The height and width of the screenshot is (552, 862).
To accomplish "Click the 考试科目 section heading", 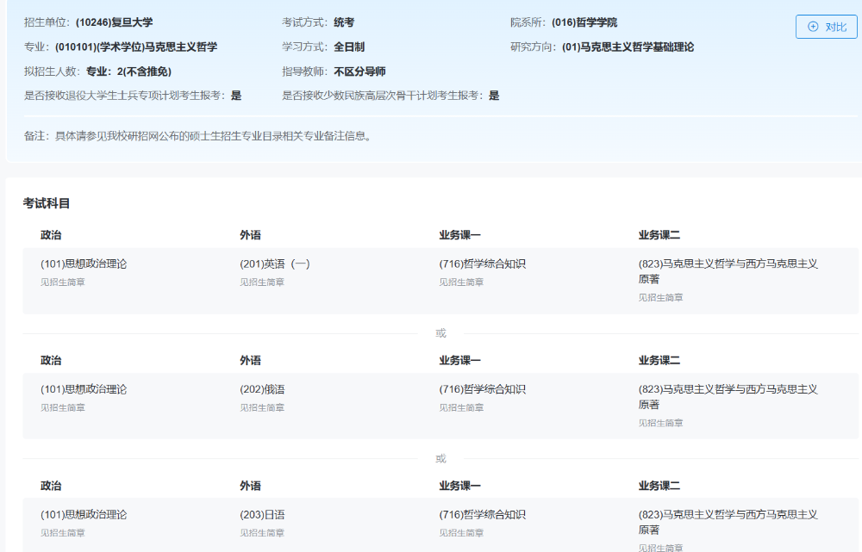I will click(47, 203).
